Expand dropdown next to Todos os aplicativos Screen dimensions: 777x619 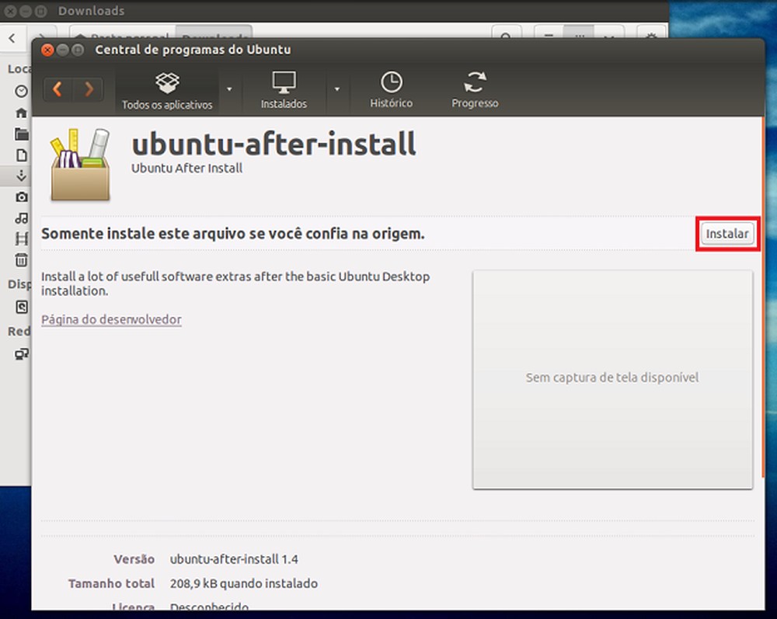[x=229, y=89]
